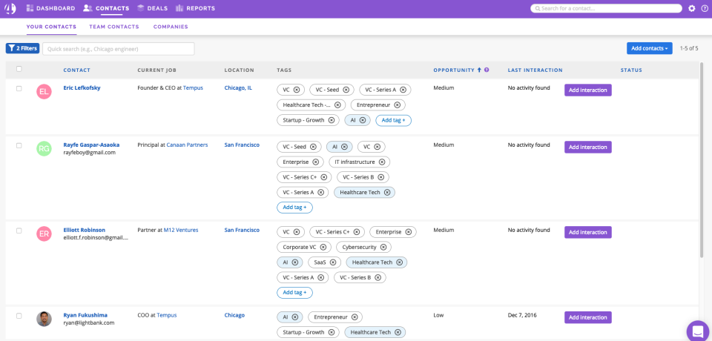This screenshot has height=341, width=712.
Task: Remove Cybersecurity tag from Elliott Robinson
Action: click(x=383, y=248)
